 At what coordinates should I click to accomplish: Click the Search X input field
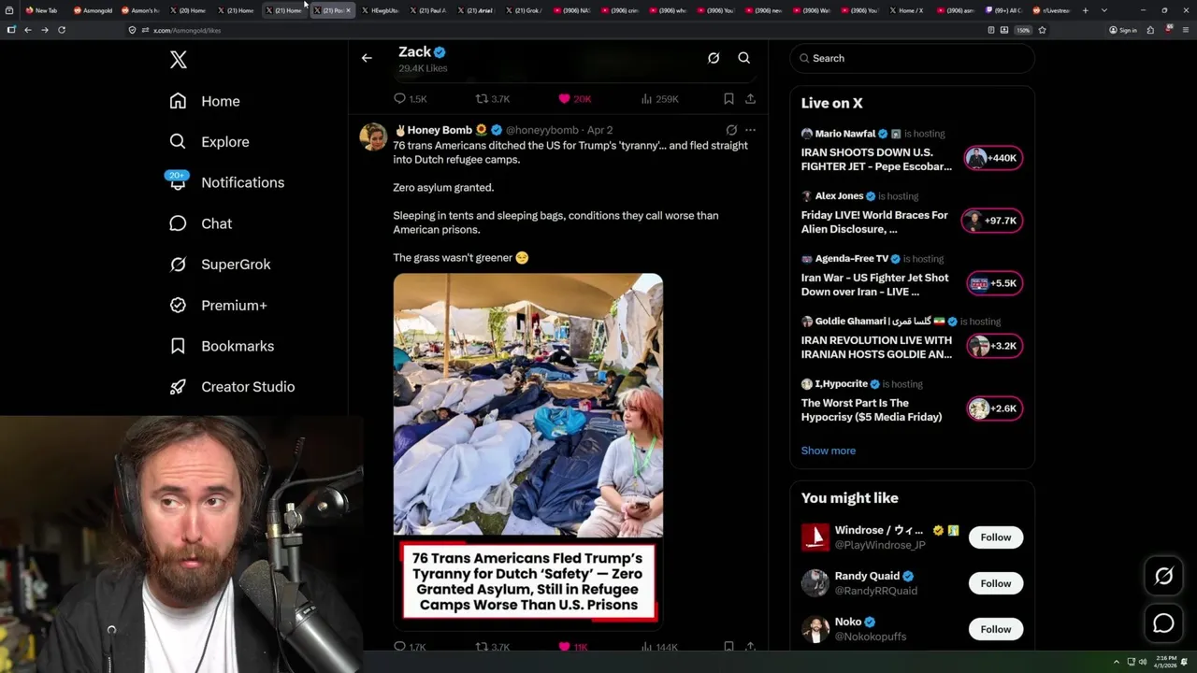(x=913, y=58)
